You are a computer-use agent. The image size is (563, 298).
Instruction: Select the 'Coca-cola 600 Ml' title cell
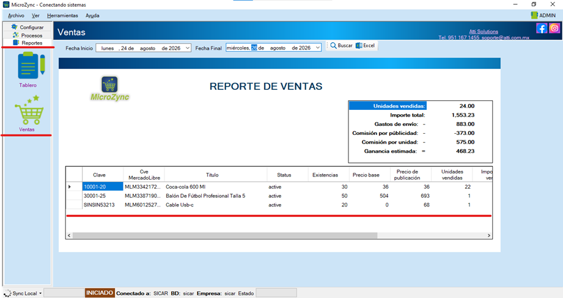click(x=216, y=187)
